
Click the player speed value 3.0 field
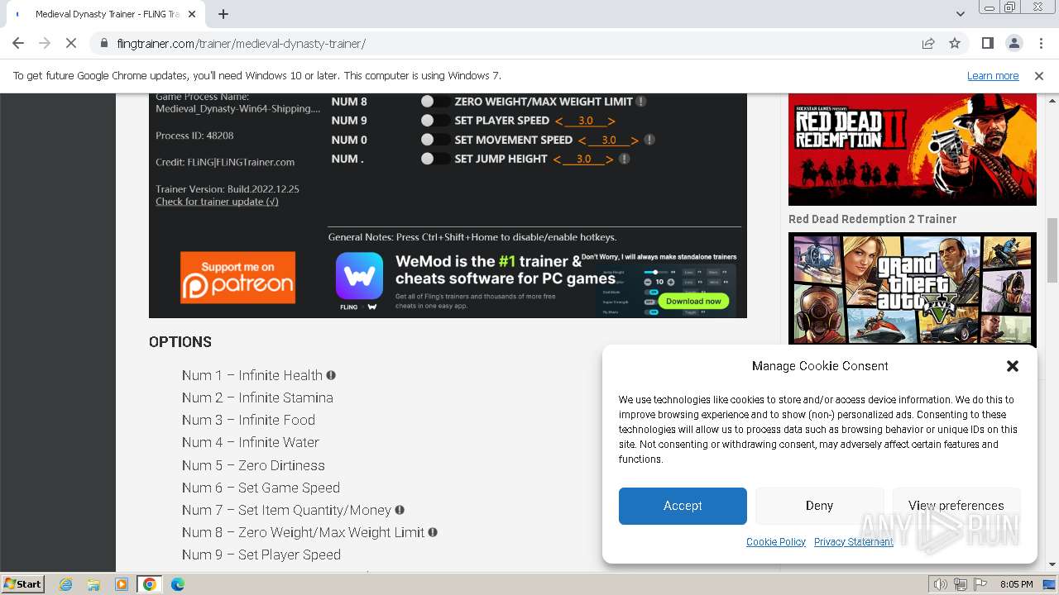585,121
